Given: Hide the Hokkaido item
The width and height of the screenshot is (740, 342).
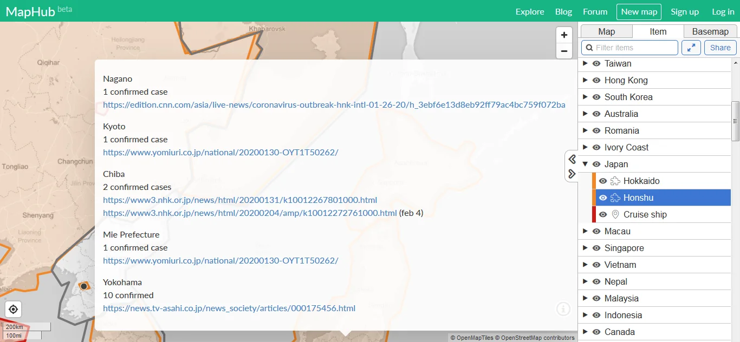Looking at the screenshot, I should pyautogui.click(x=603, y=181).
